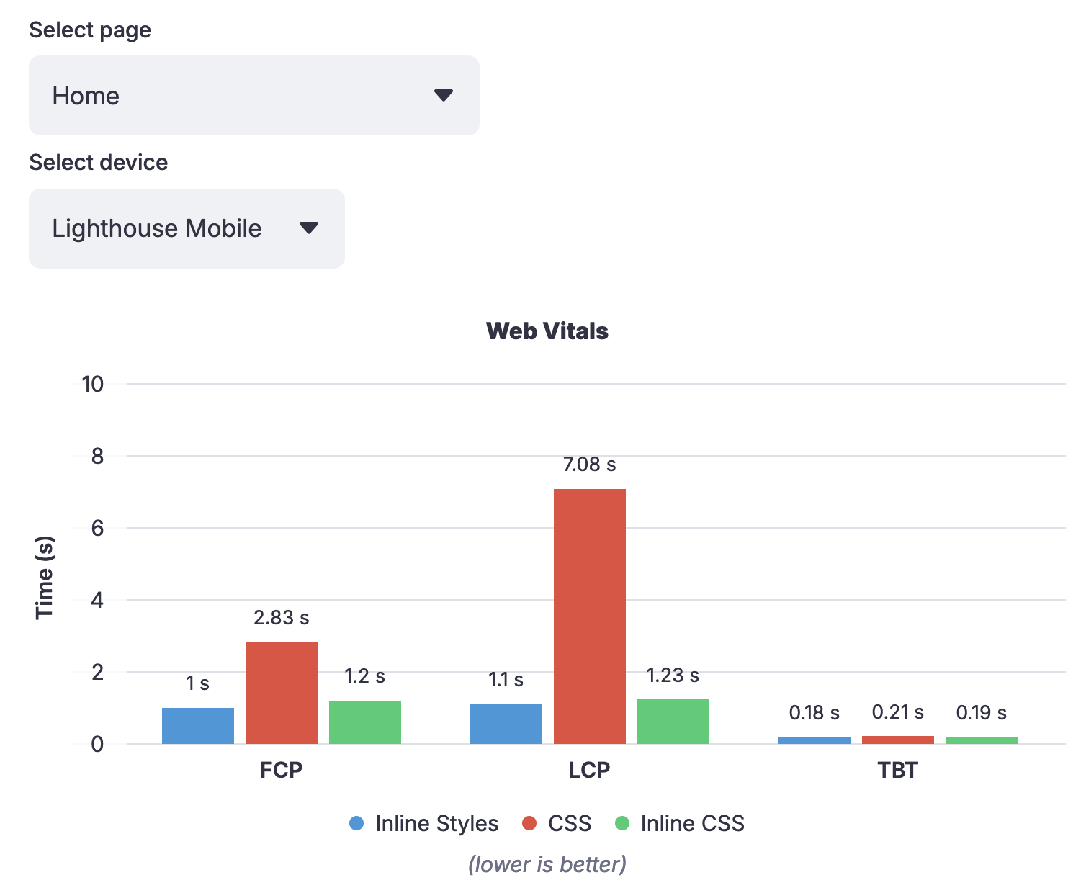The image size is (1086, 893).
Task: Click the arrow in the Home dropdown
Action: 444,95
